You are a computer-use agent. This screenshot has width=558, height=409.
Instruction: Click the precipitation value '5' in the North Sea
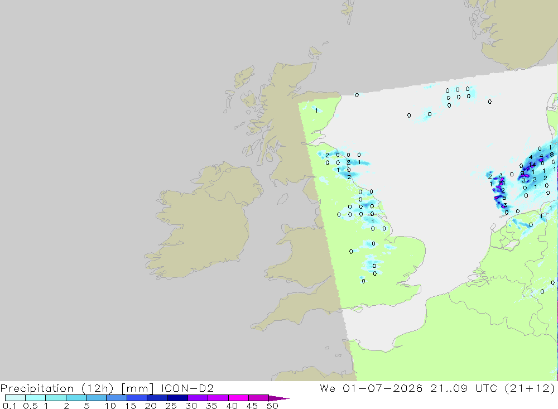click(x=504, y=198)
